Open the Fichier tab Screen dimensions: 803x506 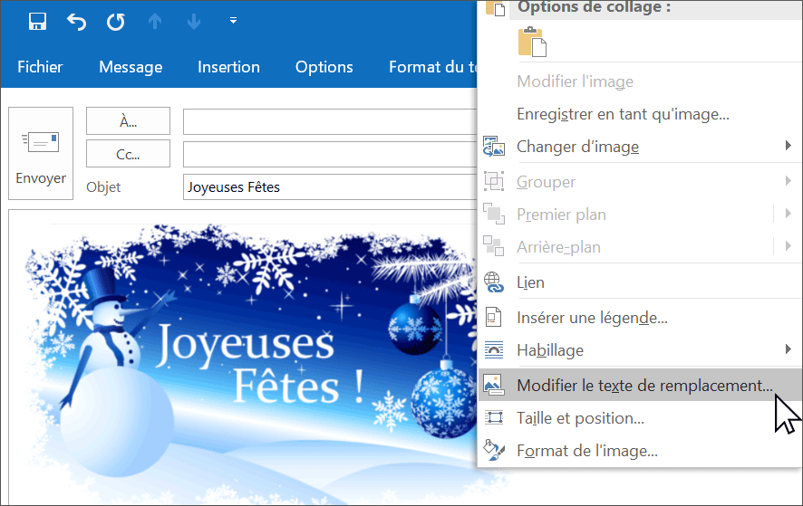pos(40,67)
